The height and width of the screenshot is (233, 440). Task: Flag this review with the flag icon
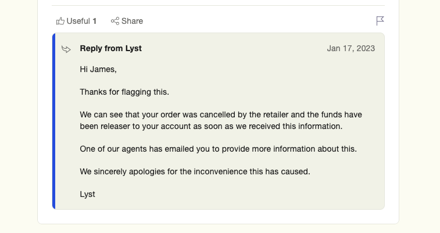(x=380, y=21)
